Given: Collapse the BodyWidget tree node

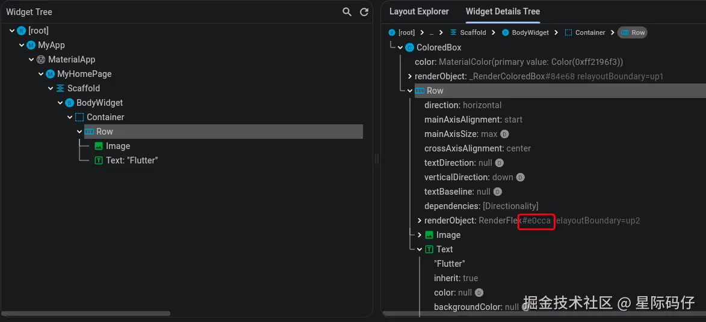Looking at the screenshot, I should click(x=60, y=103).
